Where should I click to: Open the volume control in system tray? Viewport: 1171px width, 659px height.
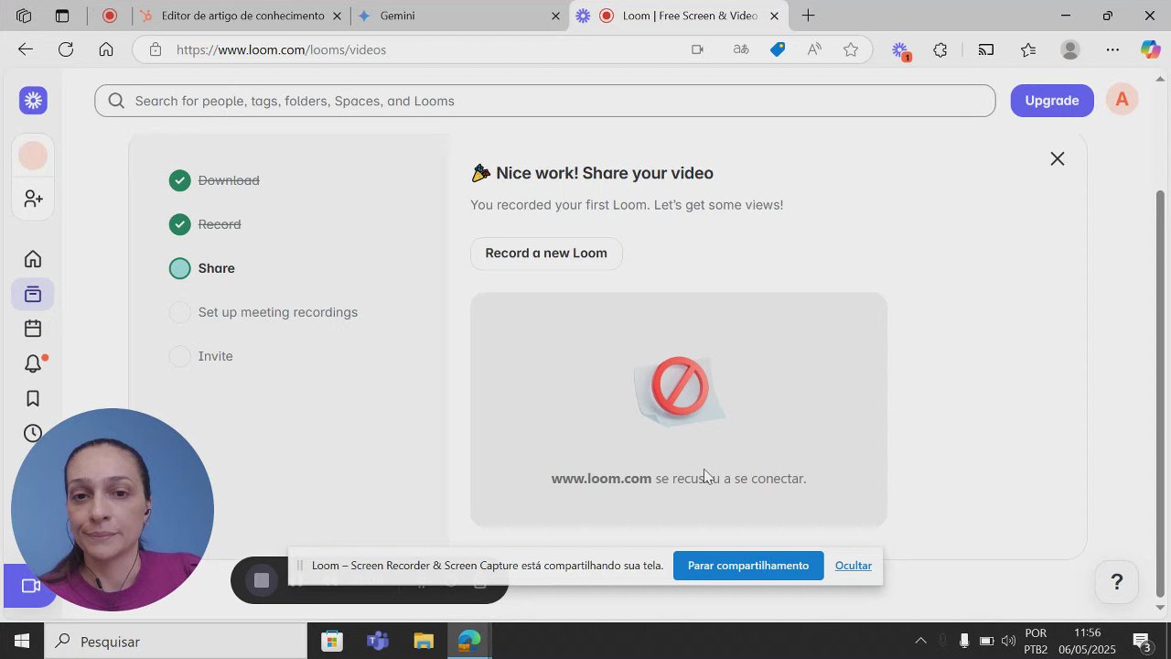tap(1008, 641)
